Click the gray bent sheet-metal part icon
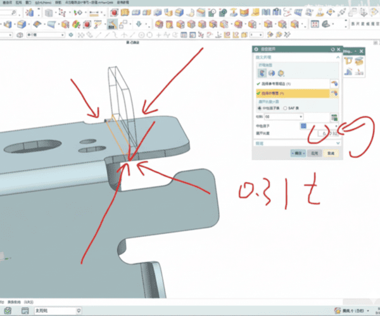 point(326,24)
